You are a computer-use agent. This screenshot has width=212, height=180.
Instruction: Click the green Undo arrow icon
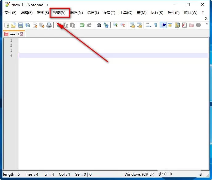[x=82, y=25]
